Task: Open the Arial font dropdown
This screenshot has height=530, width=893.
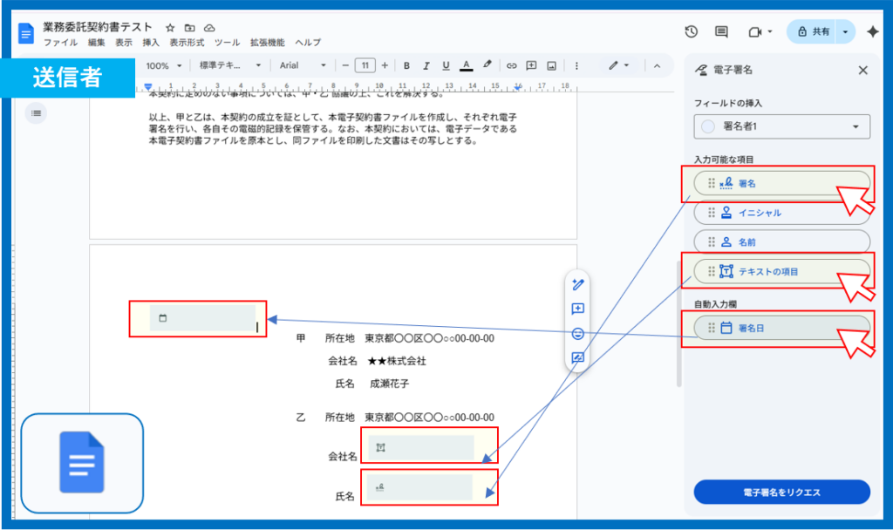Action: click(x=303, y=65)
